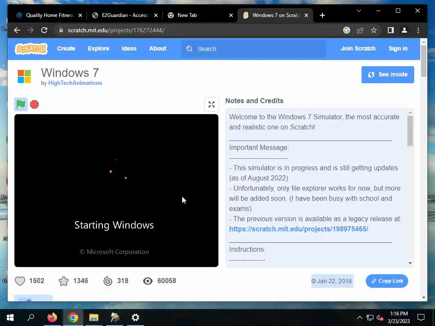This screenshot has height=326, width=435.
Task: Love this project with the heart icon
Action: point(20,281)
